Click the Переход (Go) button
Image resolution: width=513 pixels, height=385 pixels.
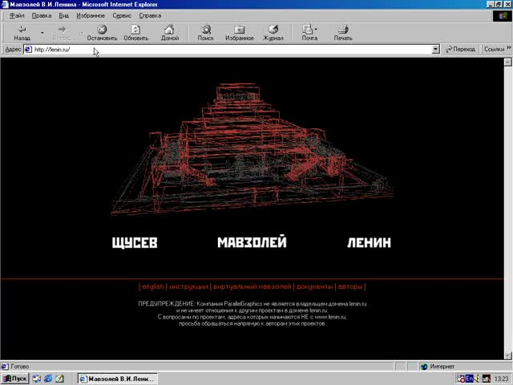459,49
